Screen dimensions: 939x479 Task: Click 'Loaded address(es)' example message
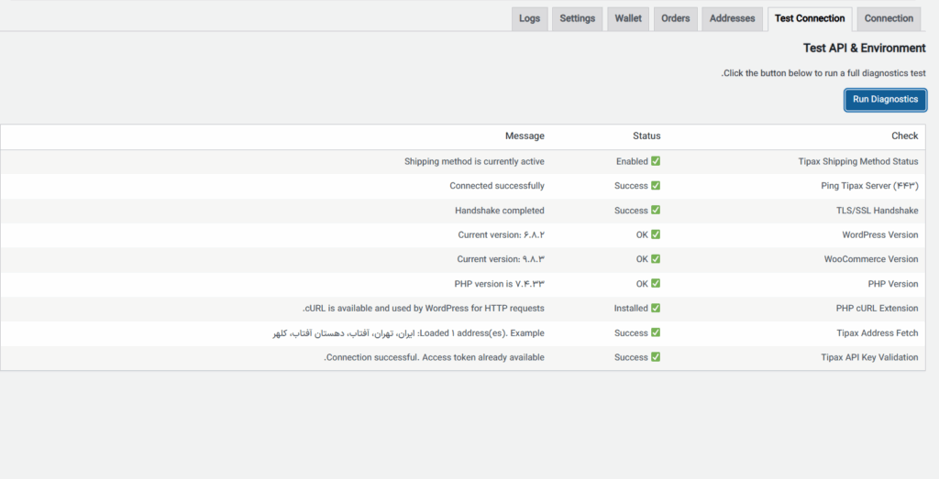click(x=408, y=333)
